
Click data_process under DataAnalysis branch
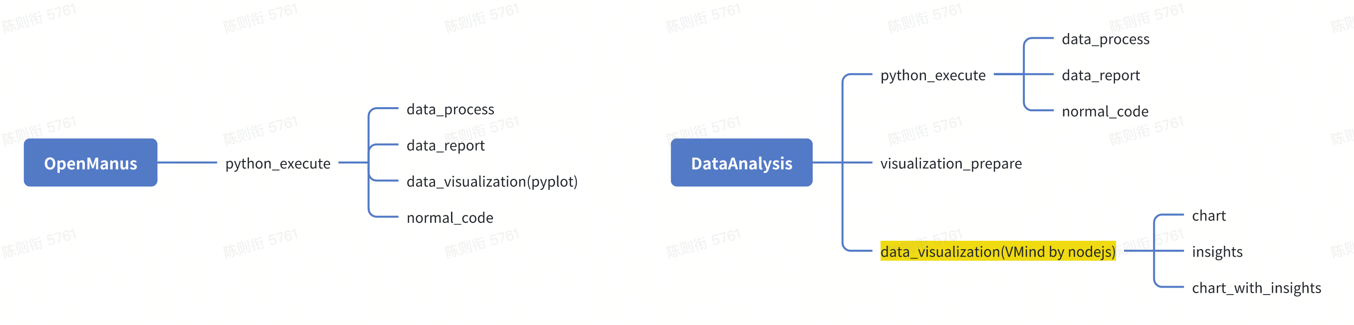pos(1106,39)
